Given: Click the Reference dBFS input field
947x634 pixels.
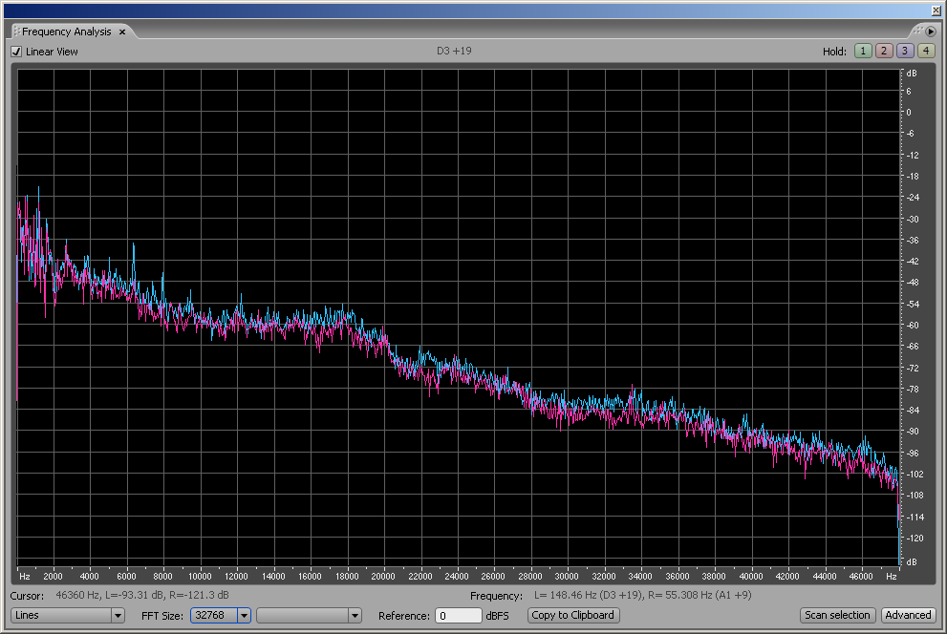Looking at the screenshot, I should click(x=458, y=616).
